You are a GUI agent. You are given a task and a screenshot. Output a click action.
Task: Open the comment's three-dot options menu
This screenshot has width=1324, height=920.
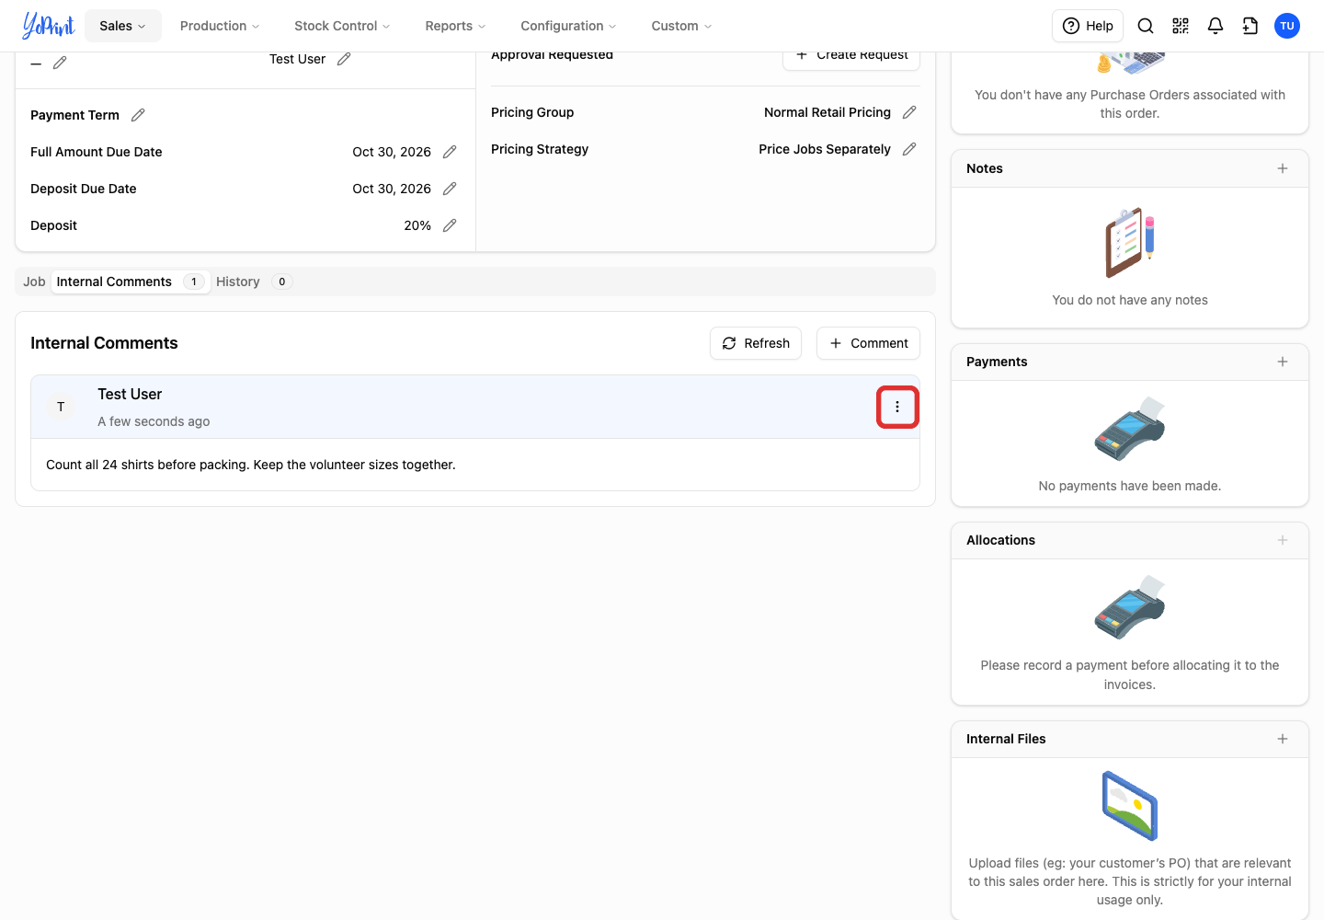pyautogui.click(x=897, y=407)
